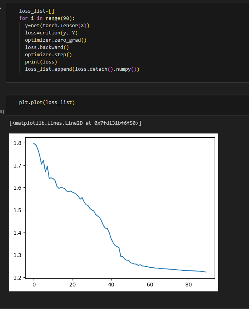249x309 pixels.
Task: Place cursor on loss_list=[] line
Action: click(x=37, y=11)
